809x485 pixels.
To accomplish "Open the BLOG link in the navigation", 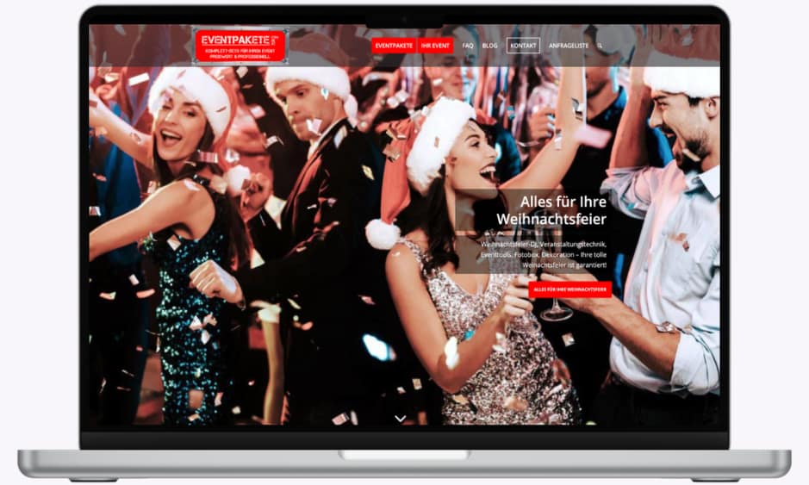I will tap(489, 46).
